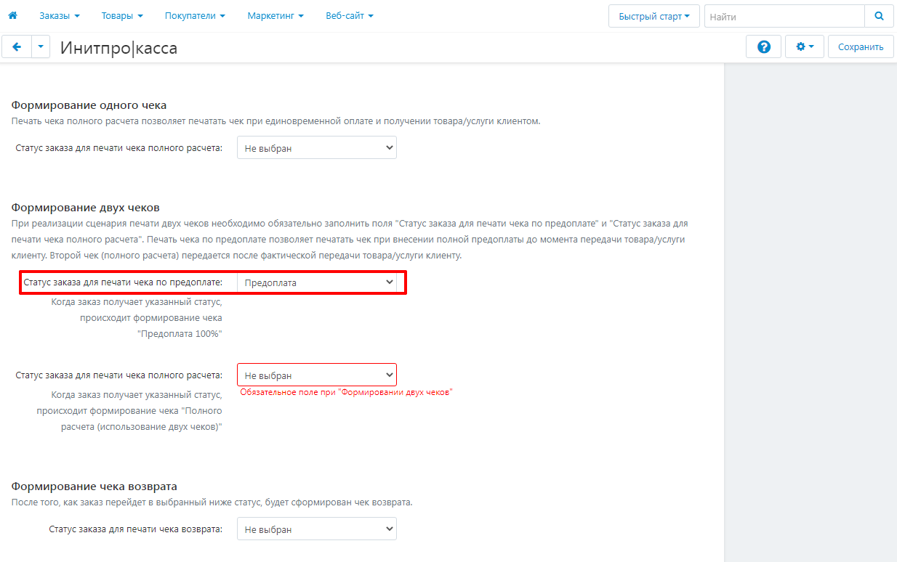Open the caret dropdown beside the back arrow
This screenshot has height=562, width=897.
pos(40,47)
